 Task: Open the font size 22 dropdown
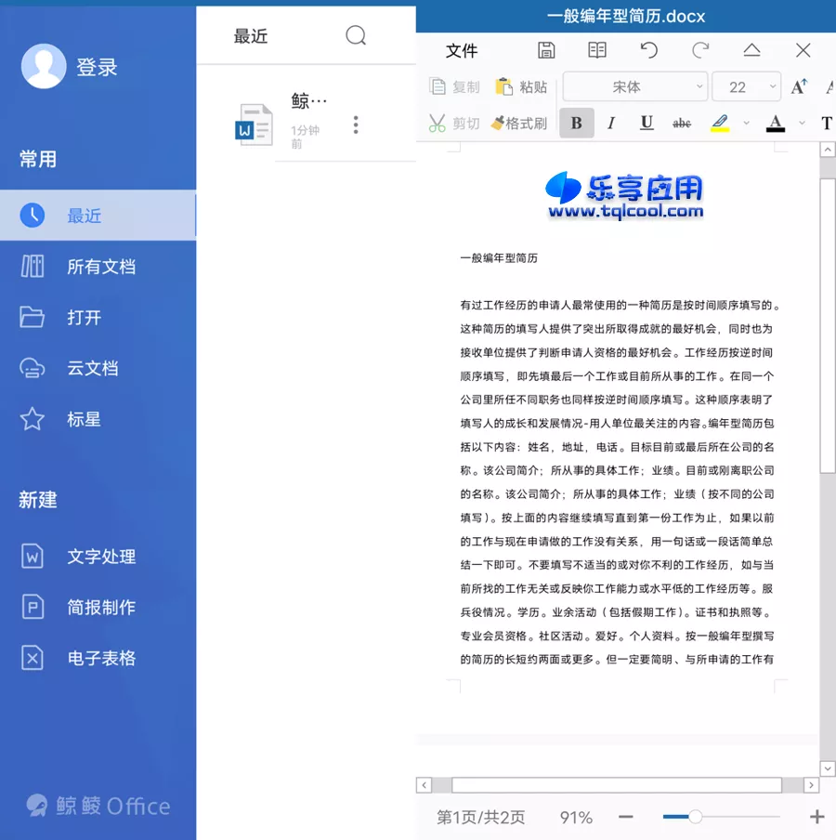tap(746, 86)
